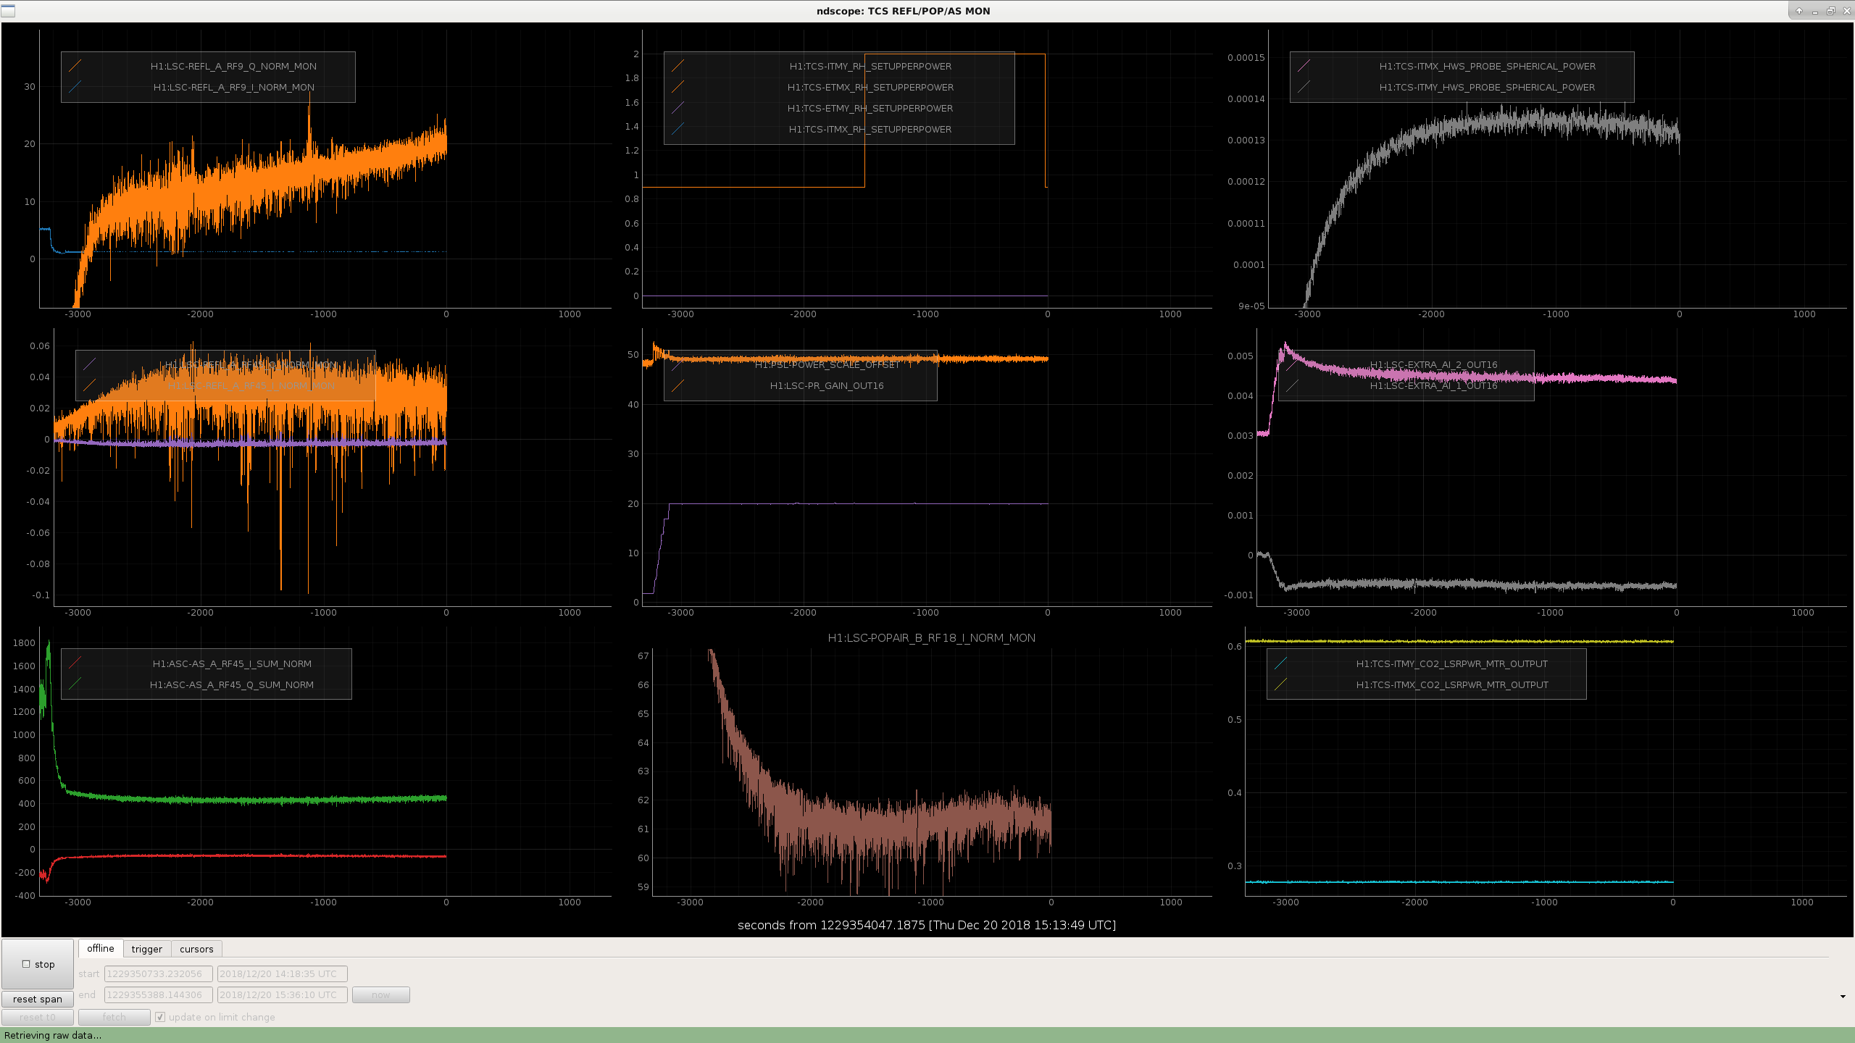Click the orange H1:TCS-ETMX_RH_SETUPPERPOWER legend line sample
The width and height of the screenshot is (1855, 1043).
pyautogui.click(x=678, y=87)
